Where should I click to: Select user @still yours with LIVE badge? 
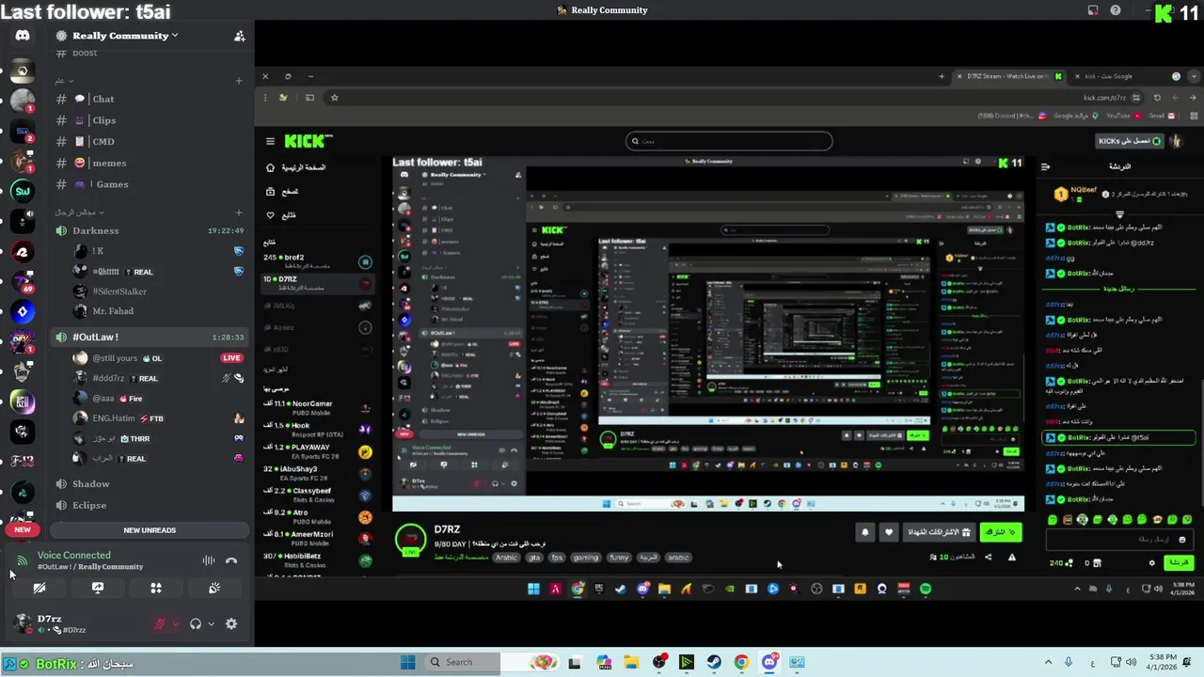coord(158,358)
